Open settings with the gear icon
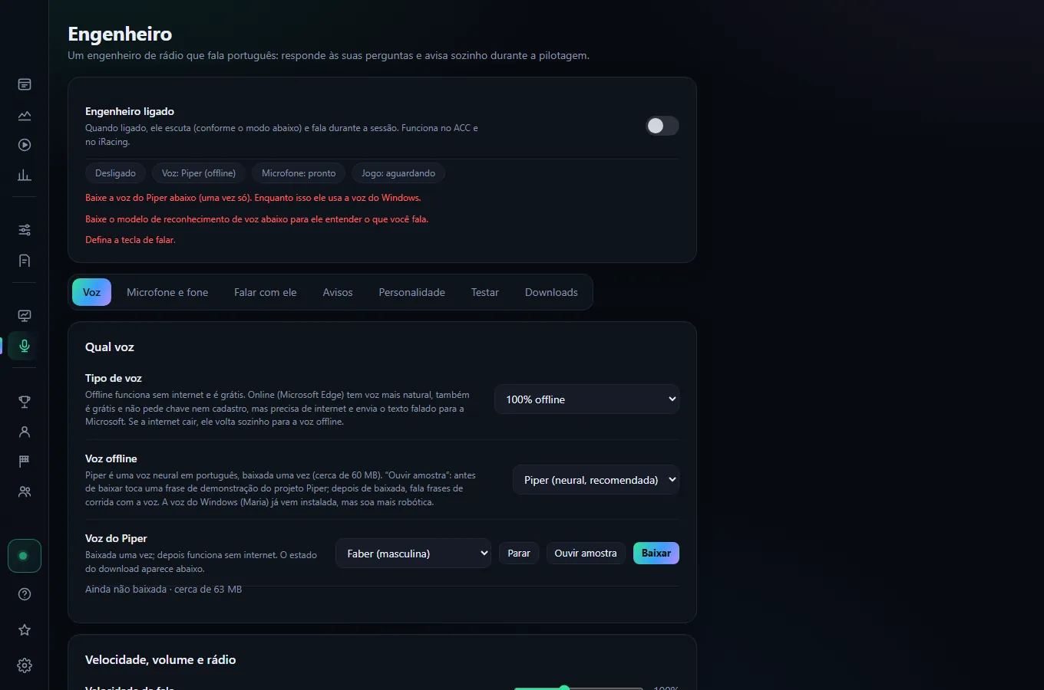 coord(25,665)
